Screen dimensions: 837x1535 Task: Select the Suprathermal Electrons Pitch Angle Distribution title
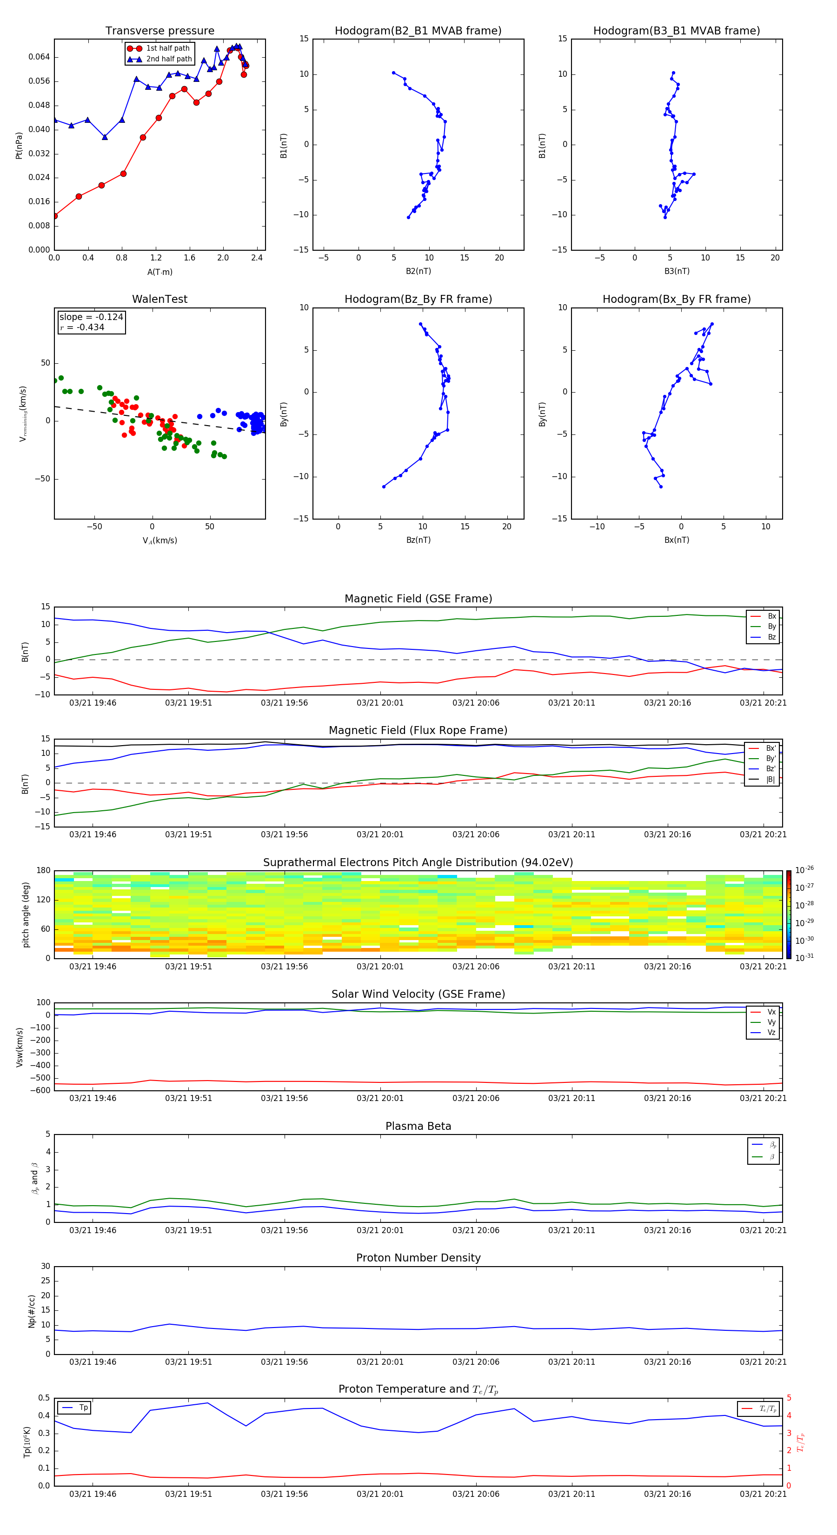click(418, 863)
